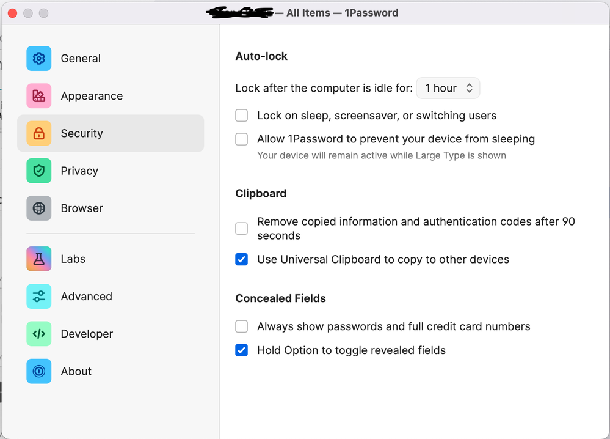Open Appearance via its pink palette icon
The image size is (610, 439).
click(38, 96)
